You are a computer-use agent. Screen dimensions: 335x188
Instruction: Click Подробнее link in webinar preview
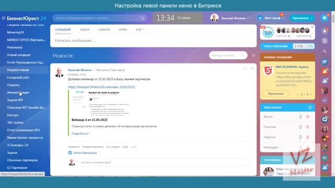point(80,134)
